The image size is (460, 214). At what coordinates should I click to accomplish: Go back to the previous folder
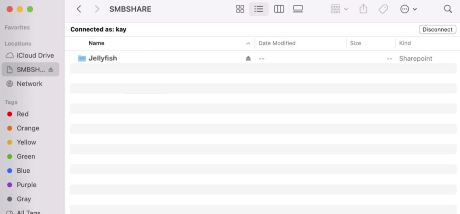79,9
